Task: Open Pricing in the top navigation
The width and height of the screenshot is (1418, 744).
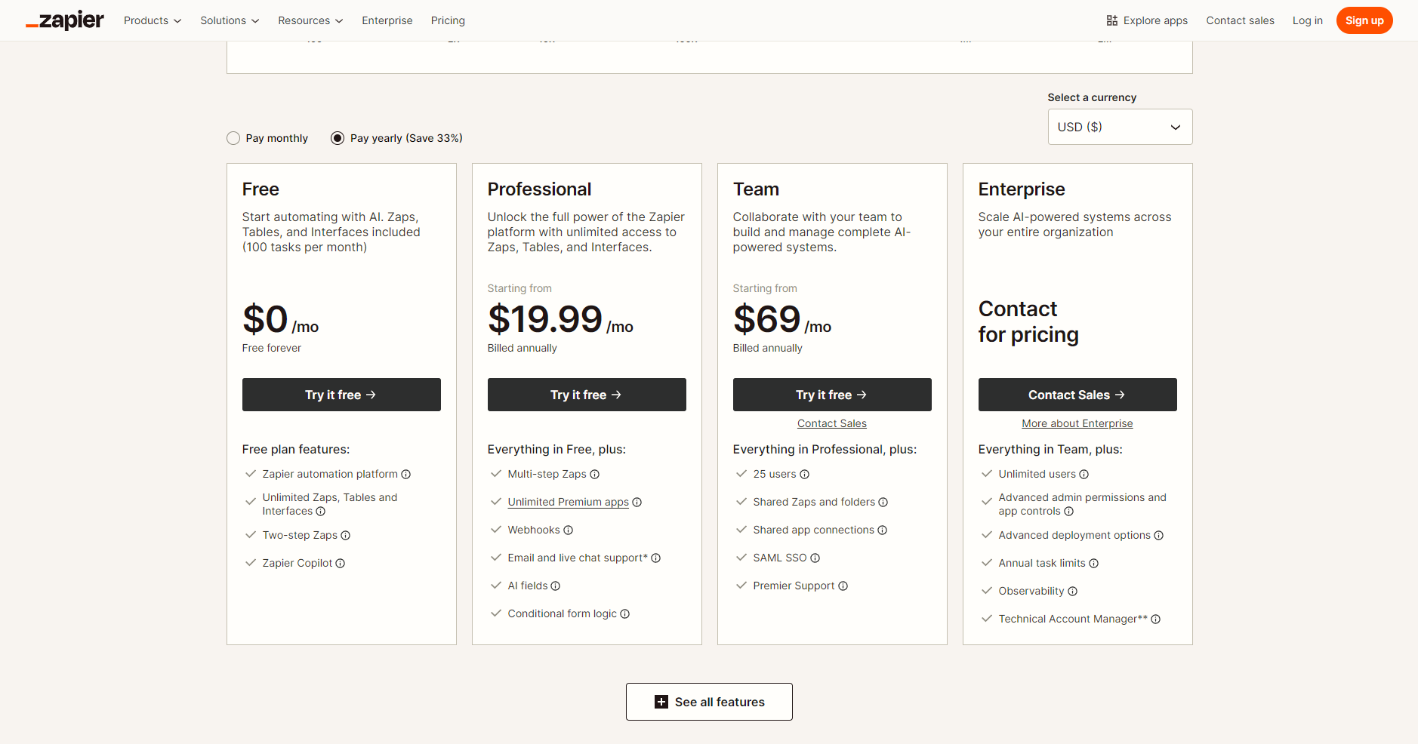Action: coord(448,20)
